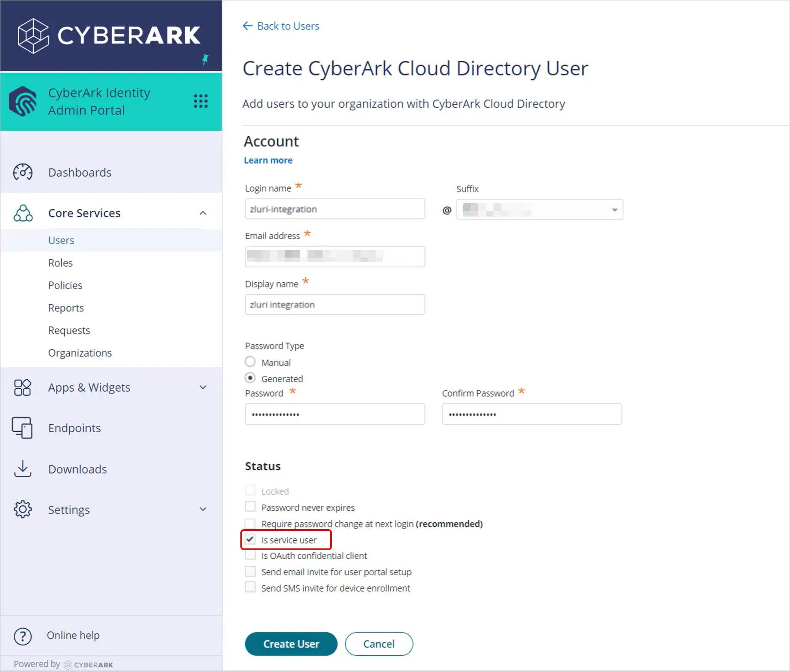
Task: Click the CyberArk Identity fingerprint icon
Action: click(x=24, y=101)
